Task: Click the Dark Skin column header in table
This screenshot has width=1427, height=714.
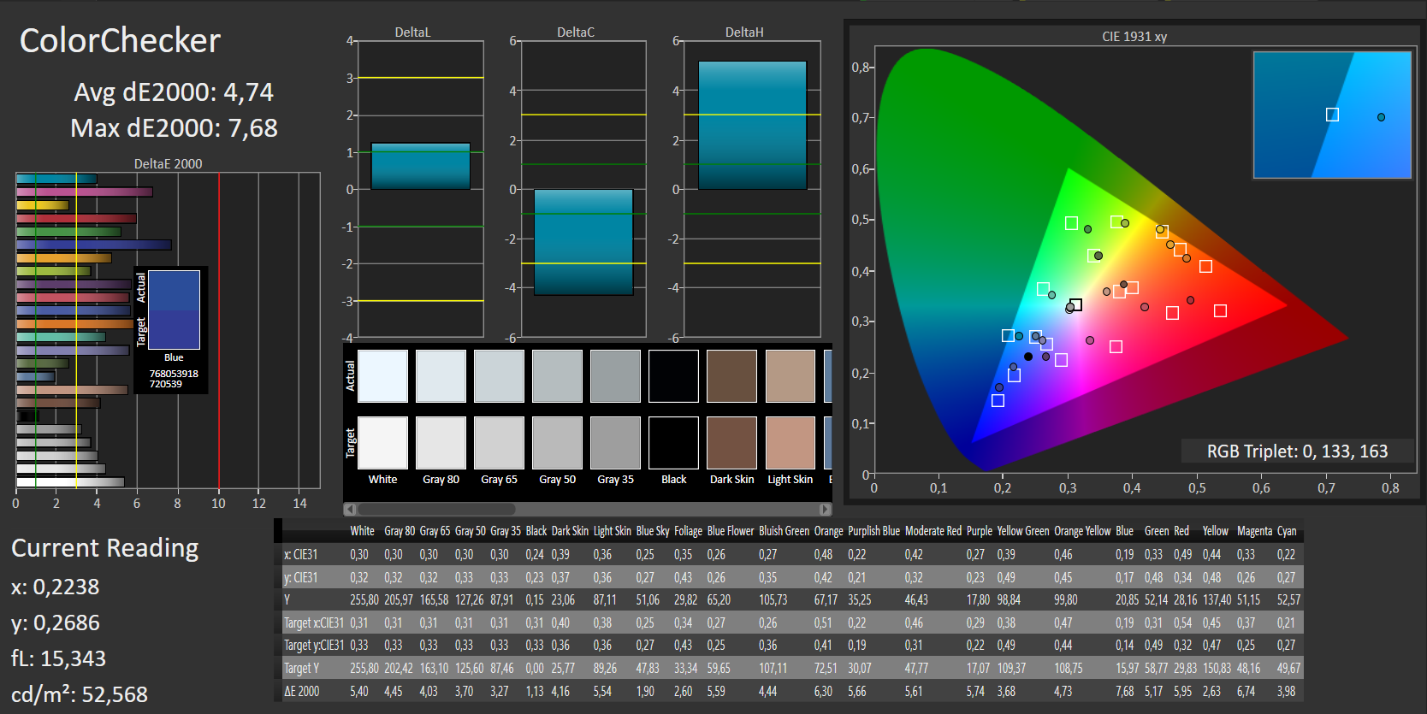Action: click(570, 531)
